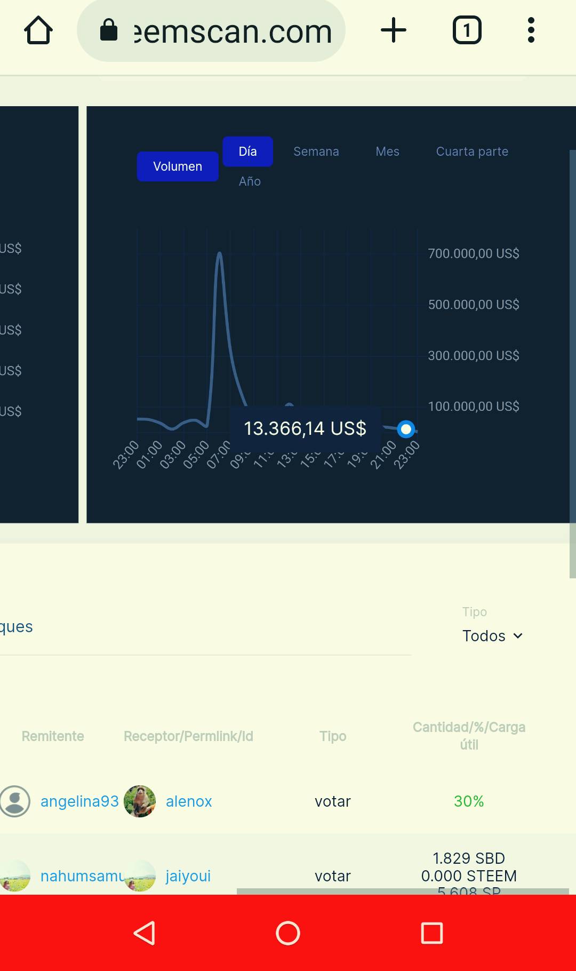The height and width of the screenshot is (971, 576).
Task: Expand the Tipo Todos dropdown
Action: [x=492, y=636]
